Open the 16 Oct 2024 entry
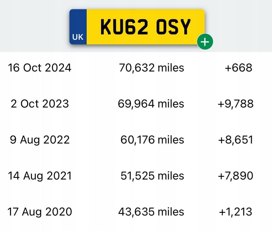 click(39, 67)
